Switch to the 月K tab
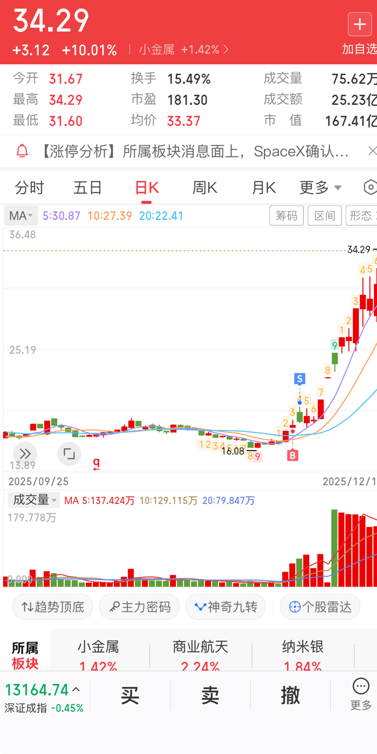Viewport: 377px width, 754px height. pyautogui.click(x=264, y=187)
